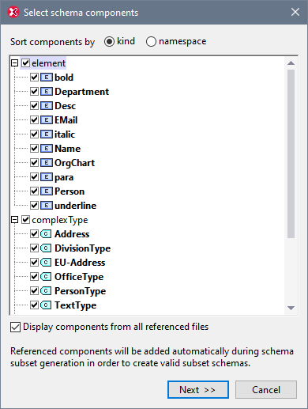Click the C icon beside EU-Address
The width and height of the screenshot is (308, 409).
click(46, 263)
